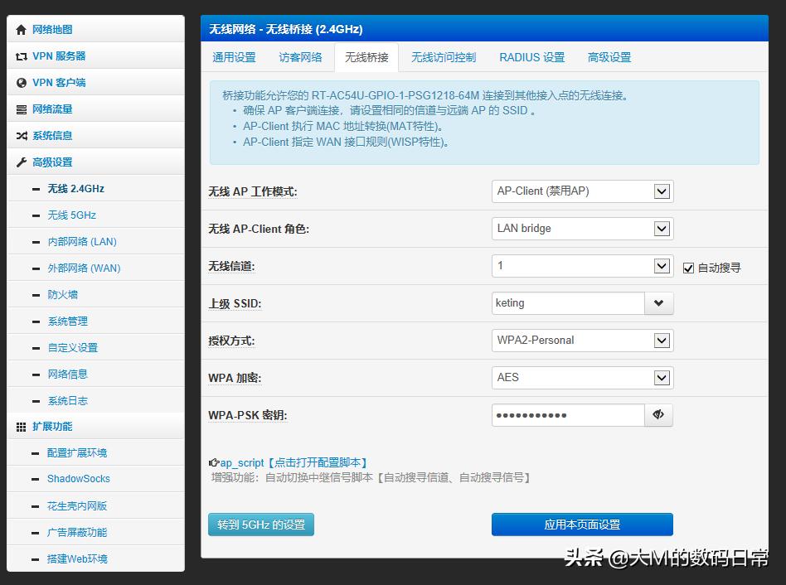This screenshot has height=585, width=786.
Task: Click the 系统信息 sidebar icon
Action: pos(21,135)
